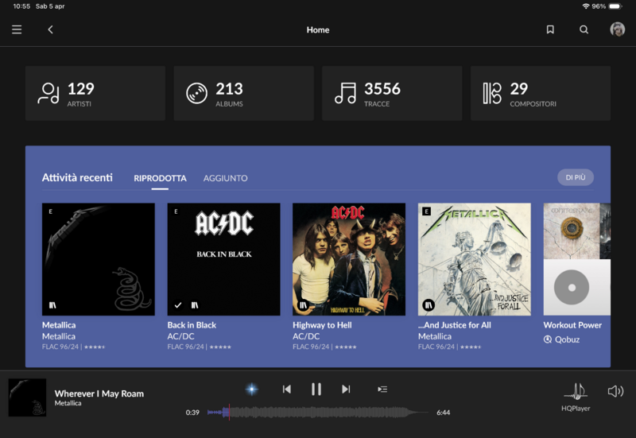Open the hamburger navigation menu
This screenshot has height=438, width=636.
pos(17,29)
